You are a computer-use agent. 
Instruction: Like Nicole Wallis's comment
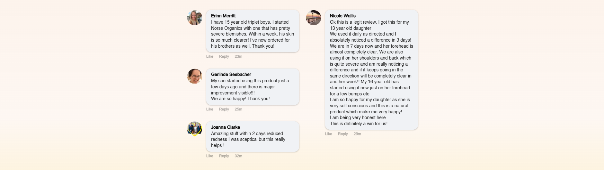pyautogui.click(x=329, y=134)
